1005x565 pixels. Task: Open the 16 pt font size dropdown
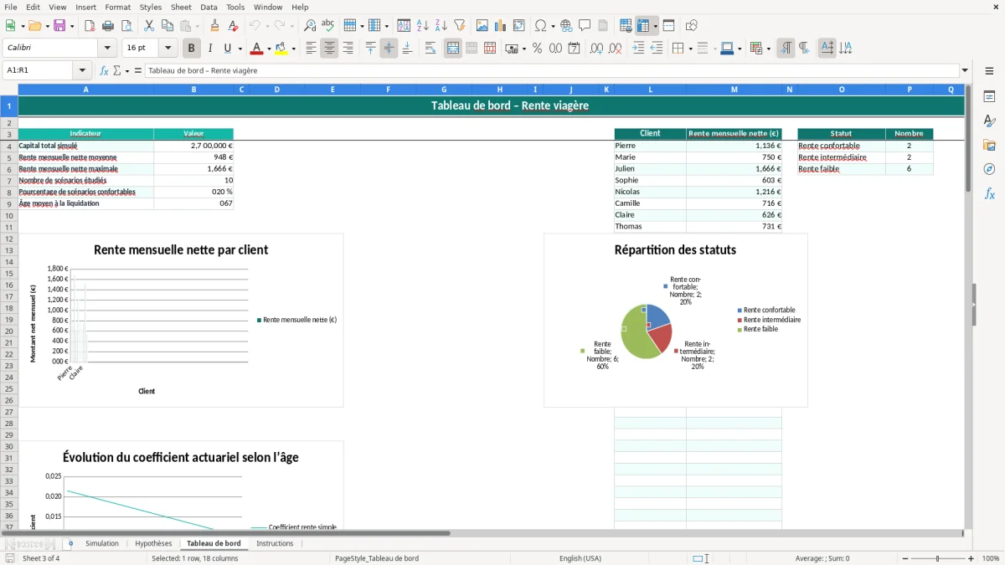(167, 49)
